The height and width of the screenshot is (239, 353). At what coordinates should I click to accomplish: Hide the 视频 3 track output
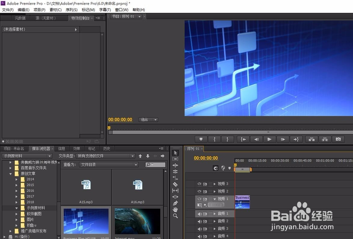[199, 184]
